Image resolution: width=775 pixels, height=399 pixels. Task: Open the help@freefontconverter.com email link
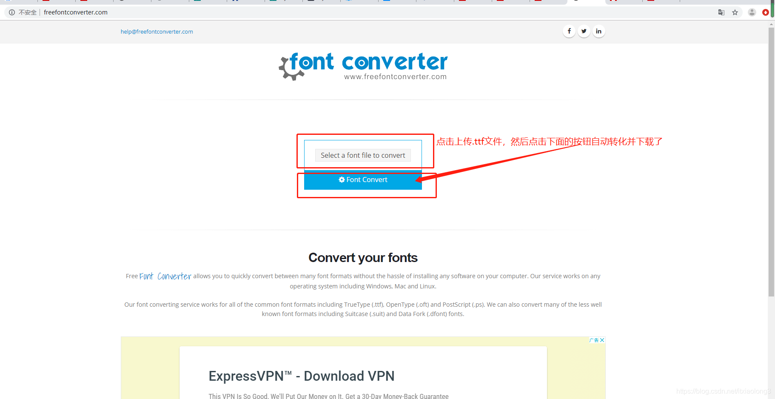click(157, 31)
